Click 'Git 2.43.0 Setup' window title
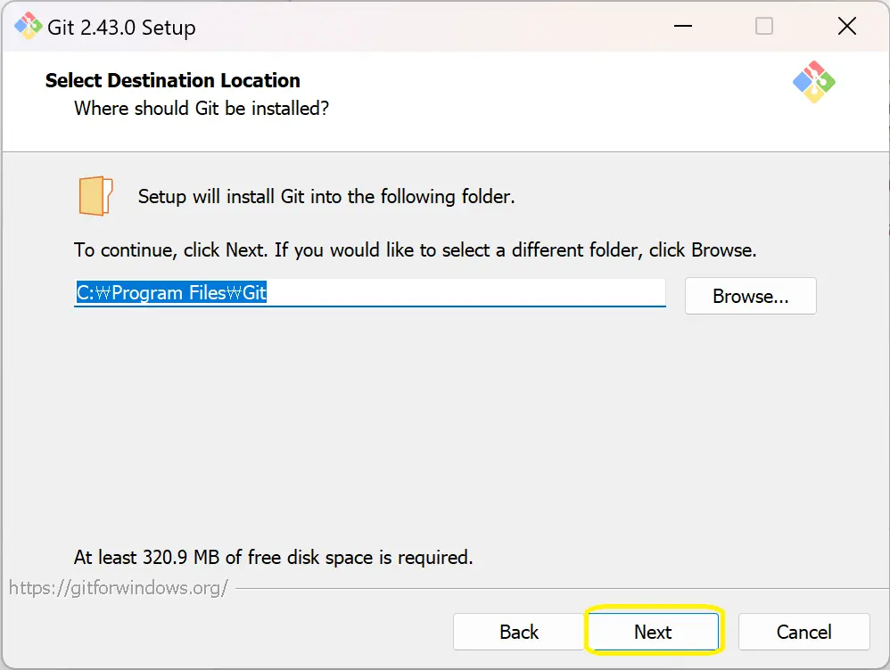Viewport: 890px width, 670px height. (x=121, y=28)
